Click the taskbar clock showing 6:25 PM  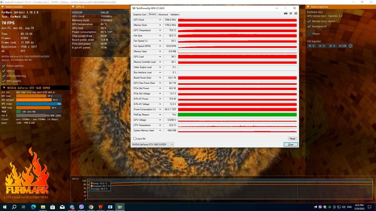click(x=359, y=207)
